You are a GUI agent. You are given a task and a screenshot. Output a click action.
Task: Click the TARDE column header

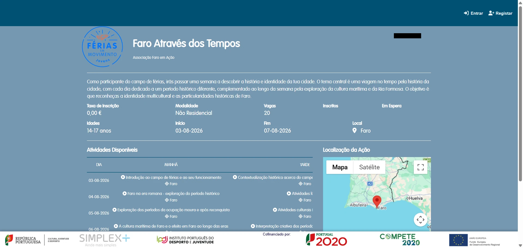pos(305,165)
